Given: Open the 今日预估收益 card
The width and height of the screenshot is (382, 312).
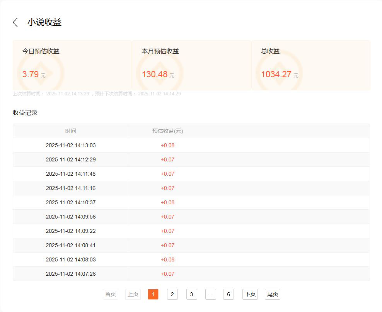Looking at the screenshot, I should [x=72, y=65].
